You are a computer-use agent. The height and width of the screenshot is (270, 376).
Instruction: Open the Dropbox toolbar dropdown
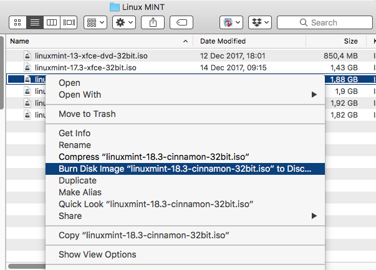click(x=260, y=22)
